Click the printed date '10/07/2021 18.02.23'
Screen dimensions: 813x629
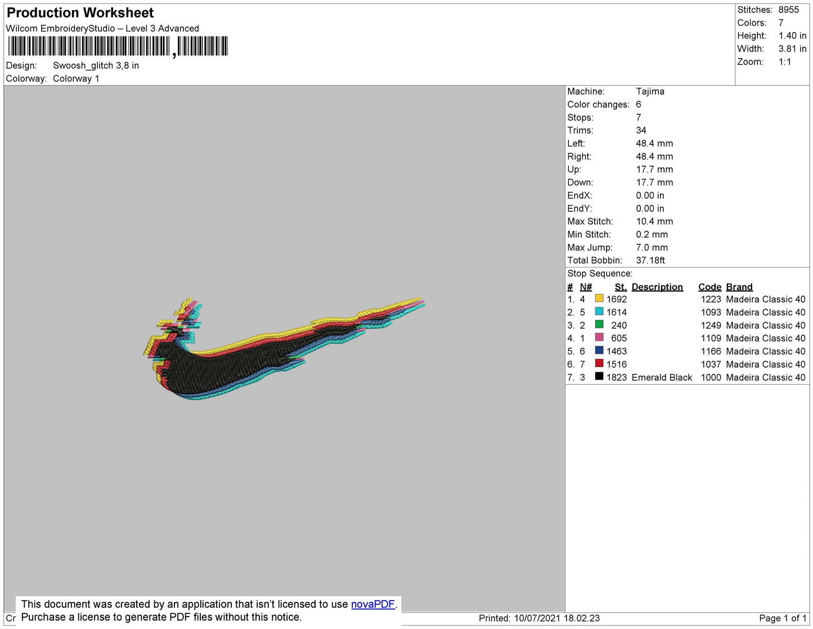[556, 618]
